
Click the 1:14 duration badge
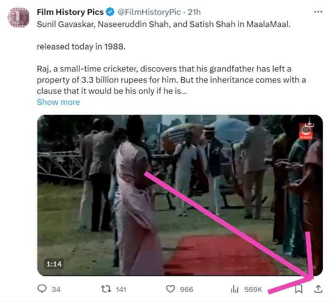pos(54,264)
